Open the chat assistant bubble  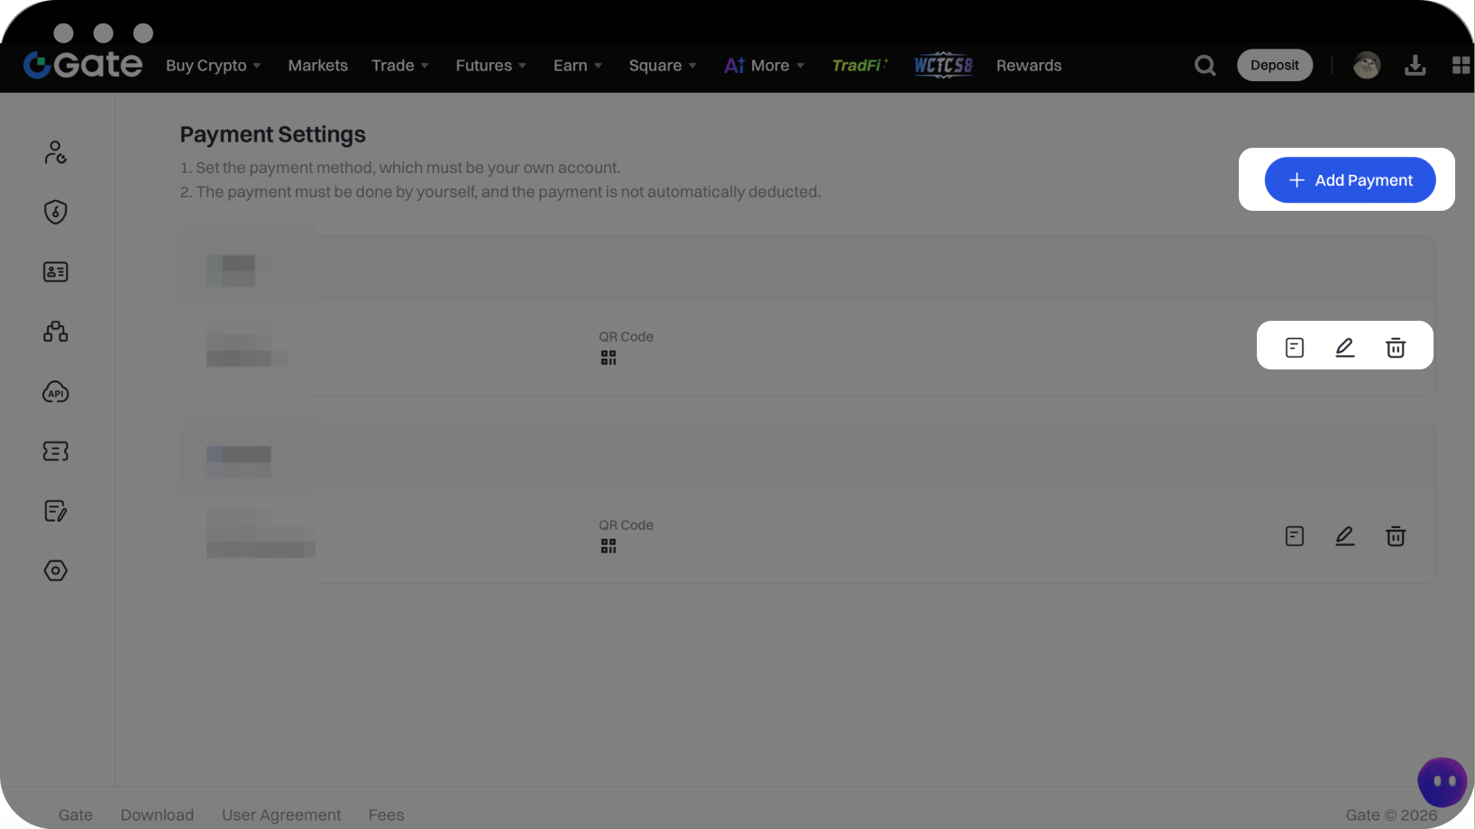click(x=1442, y=781)
